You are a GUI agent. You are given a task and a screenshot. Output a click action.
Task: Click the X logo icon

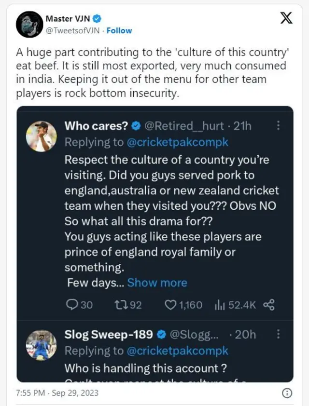pyautogui.click(x=286, y=18)
